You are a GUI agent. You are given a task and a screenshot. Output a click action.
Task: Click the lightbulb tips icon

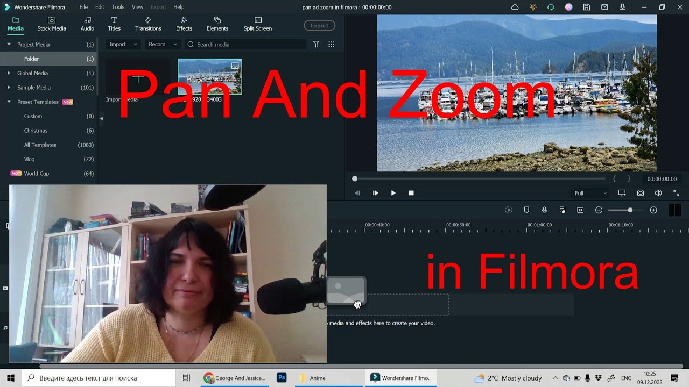click(533, 7)
